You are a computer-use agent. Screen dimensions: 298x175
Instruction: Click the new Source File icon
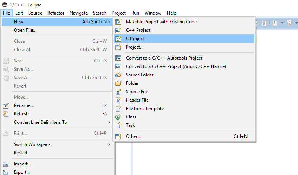118,92
